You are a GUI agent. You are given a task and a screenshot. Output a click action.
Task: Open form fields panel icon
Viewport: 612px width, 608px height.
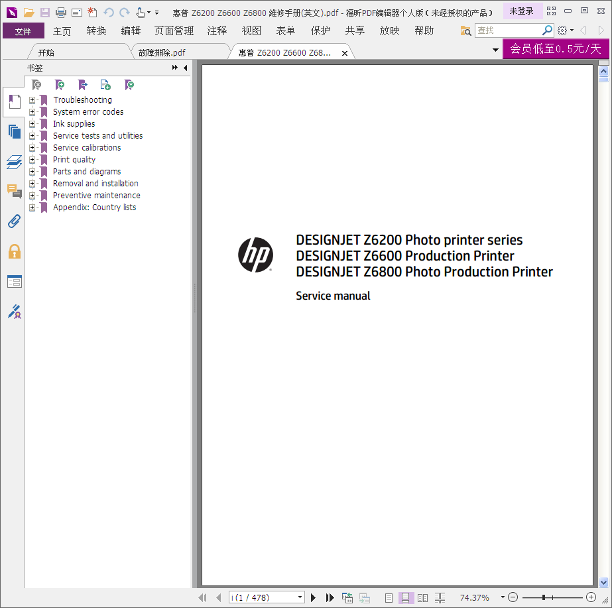pos(15,281)
